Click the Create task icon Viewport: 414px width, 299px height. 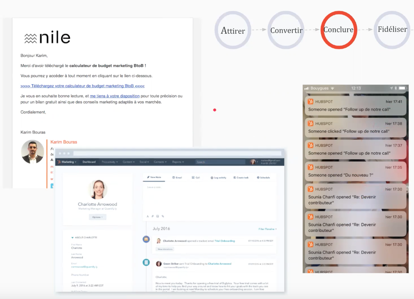[234, 177]
